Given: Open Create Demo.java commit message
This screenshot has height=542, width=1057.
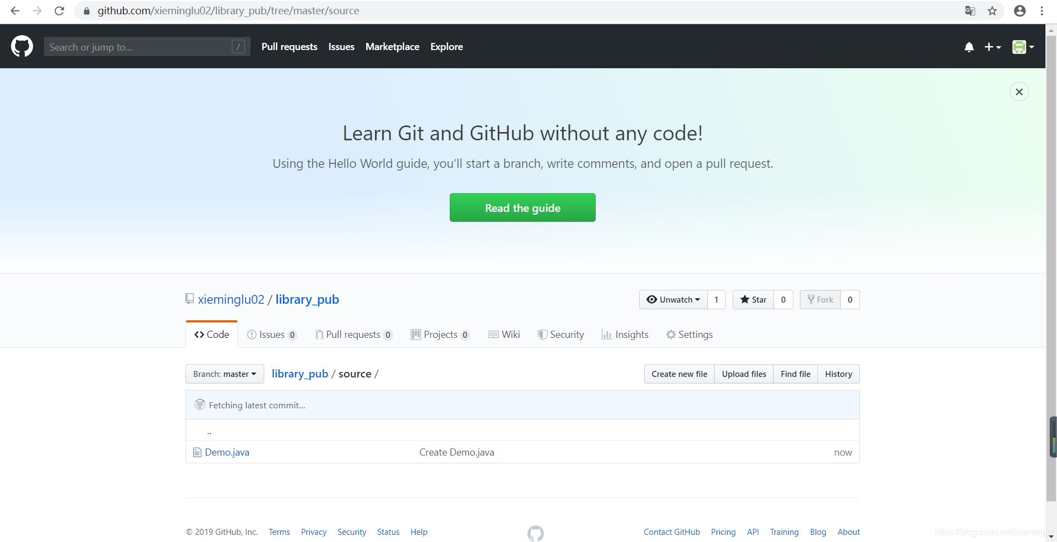Looking at the screenshot, I should pos(456,452).
